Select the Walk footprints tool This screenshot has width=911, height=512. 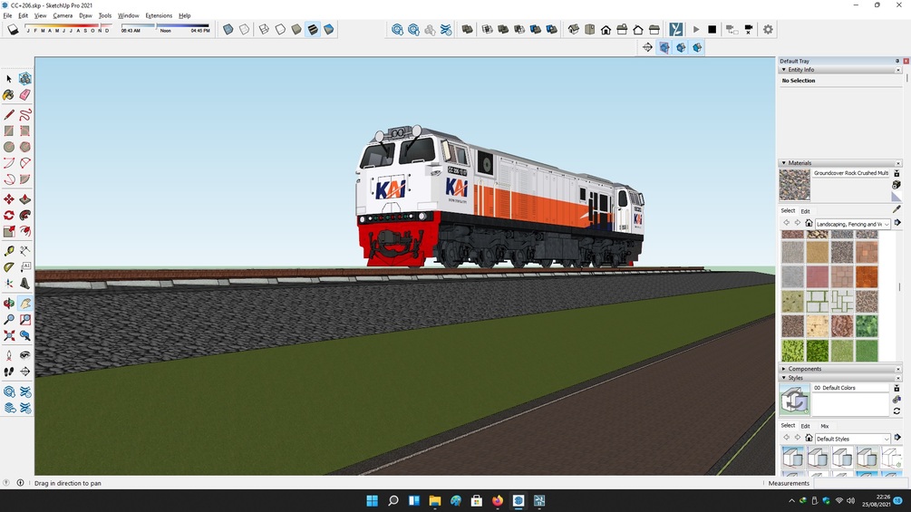9,372
